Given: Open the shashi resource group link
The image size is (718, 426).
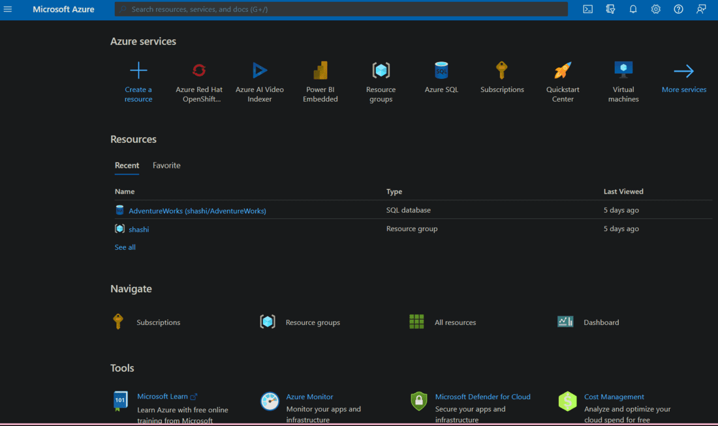Looking at the screenshot, I should pos(139,229).
